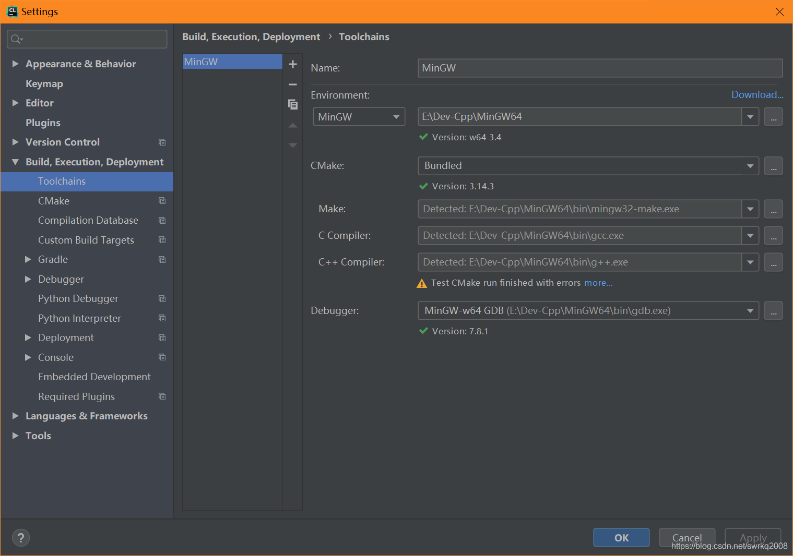Click project-level icon beside CMake
This screenshot has width=793, height=556.
coord(162,201)
